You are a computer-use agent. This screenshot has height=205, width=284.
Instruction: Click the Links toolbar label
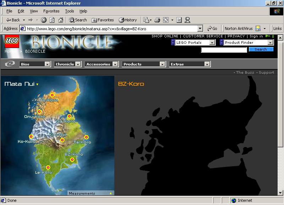tap(277, 28)
